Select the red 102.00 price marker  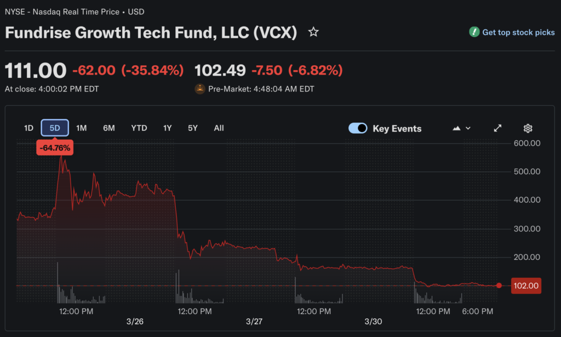pyautogui.click(x=525, y=285)
